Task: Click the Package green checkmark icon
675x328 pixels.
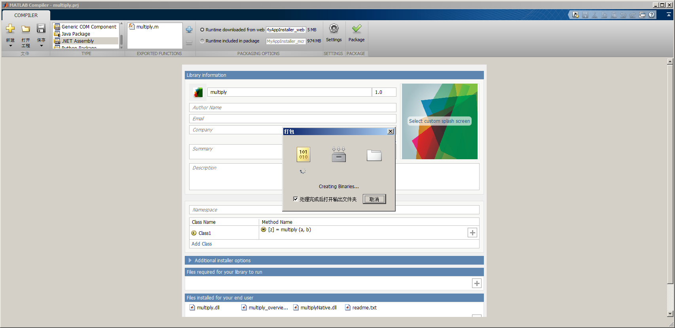Action: (356, 29)
